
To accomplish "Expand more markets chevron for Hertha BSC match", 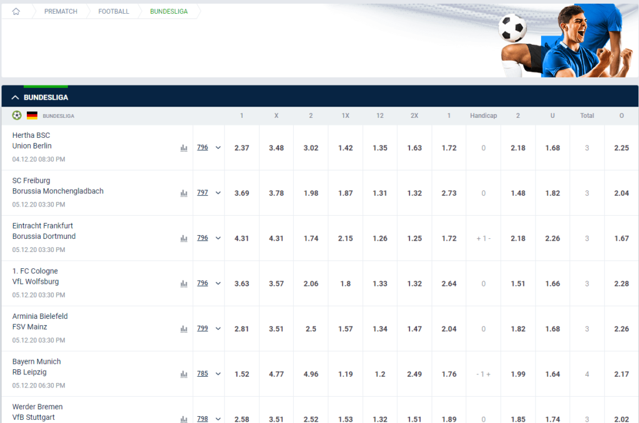I will click(x=218, y=147).
